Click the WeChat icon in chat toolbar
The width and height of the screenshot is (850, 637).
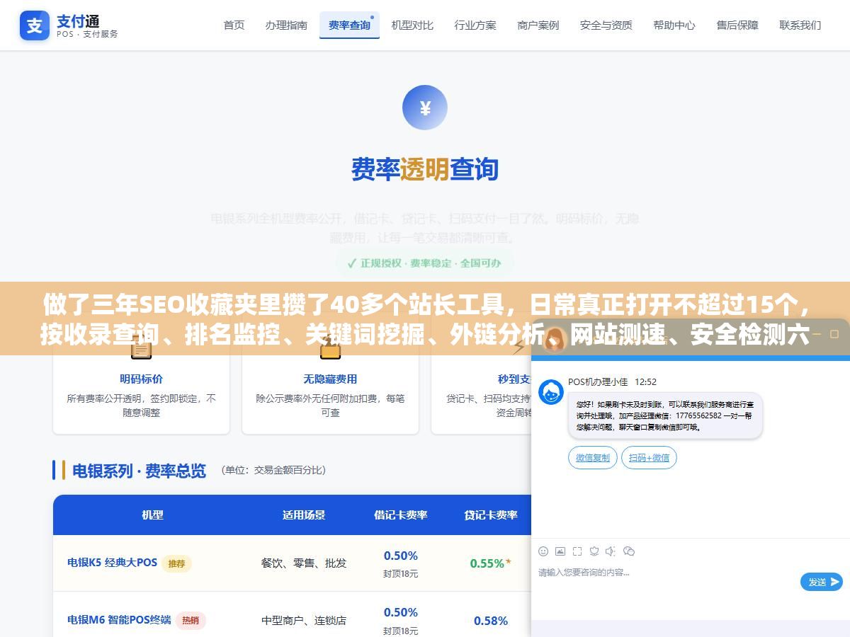(628, 551)
